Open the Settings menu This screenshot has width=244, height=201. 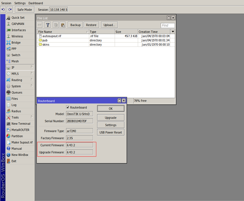click(20, 3)
